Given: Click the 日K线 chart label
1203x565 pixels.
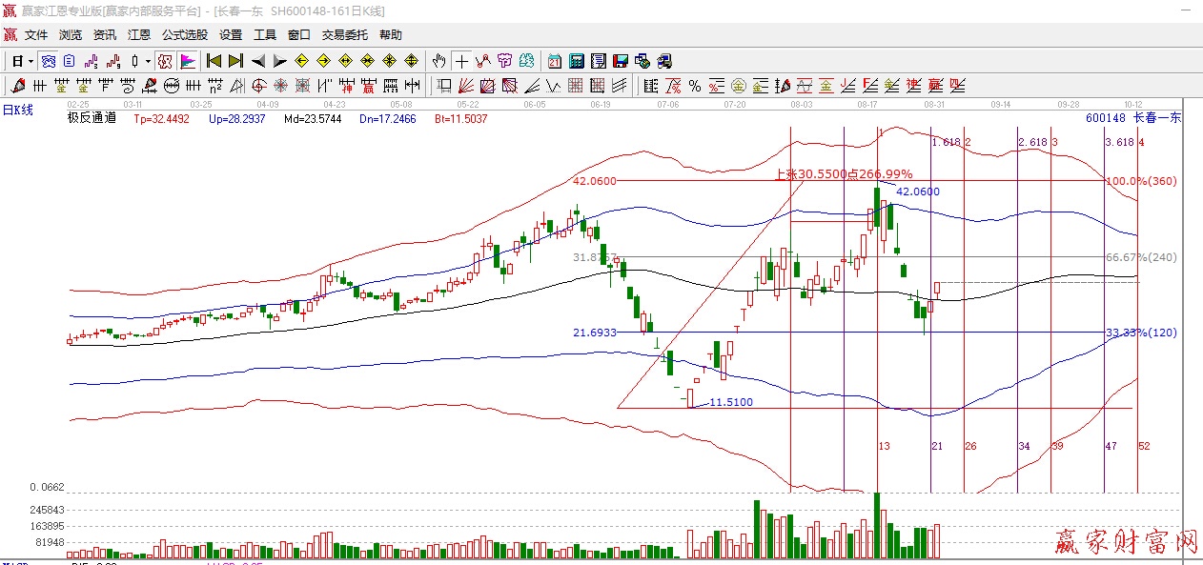Looking at the screenshot, I should [17, 110].
